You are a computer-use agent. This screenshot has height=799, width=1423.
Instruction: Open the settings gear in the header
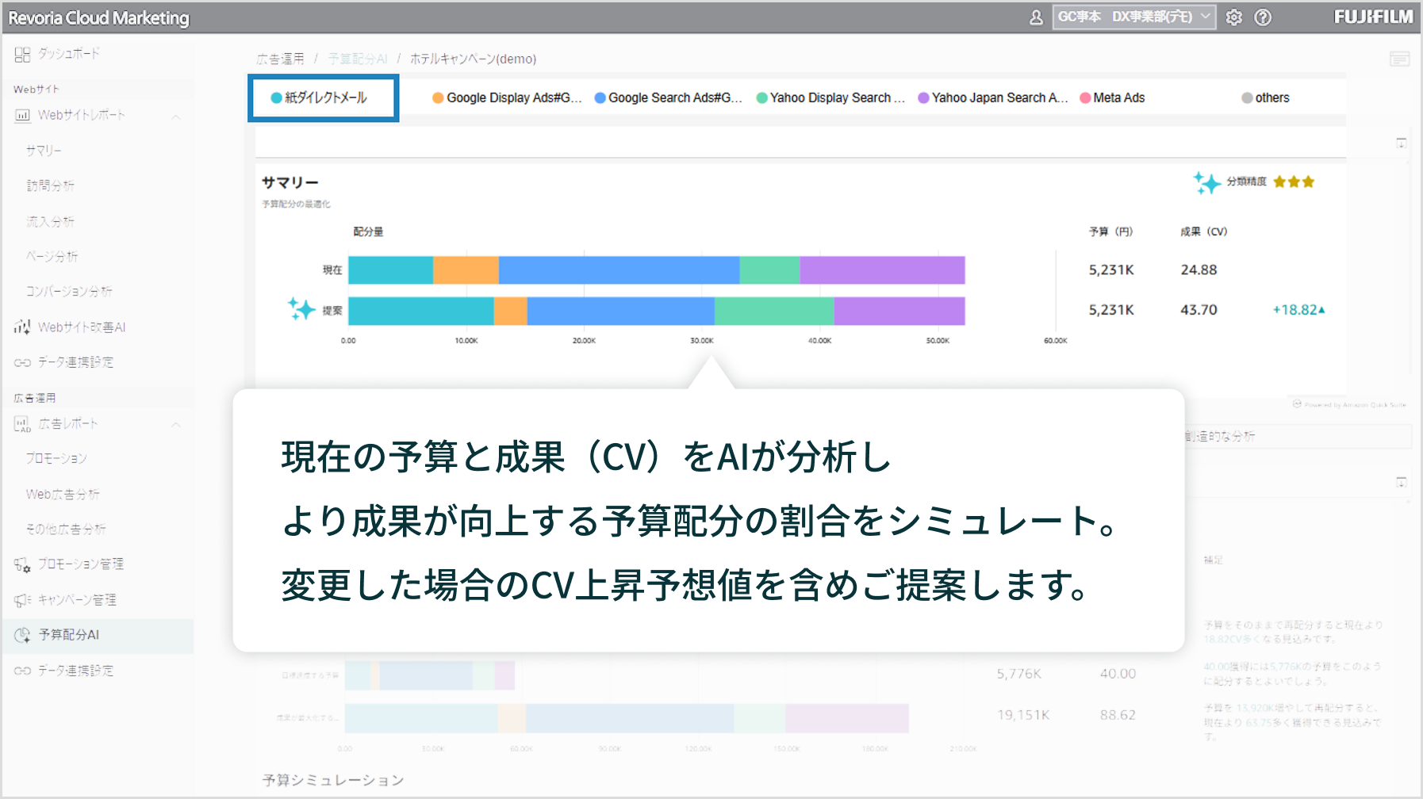coord(1235,17)
